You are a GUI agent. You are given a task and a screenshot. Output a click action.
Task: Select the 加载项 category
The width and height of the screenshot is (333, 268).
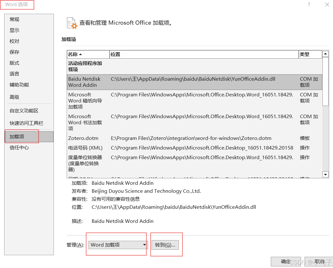pos(29,137)
